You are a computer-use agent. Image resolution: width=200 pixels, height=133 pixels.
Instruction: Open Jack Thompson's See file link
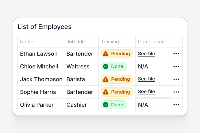point(146,79)
